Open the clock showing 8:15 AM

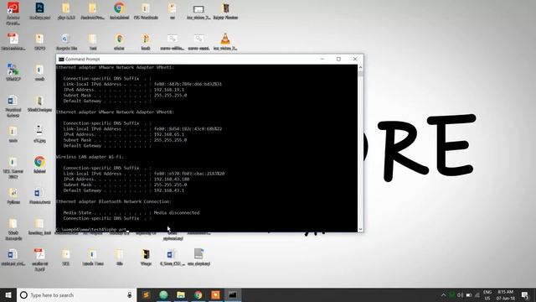(506, 295)
